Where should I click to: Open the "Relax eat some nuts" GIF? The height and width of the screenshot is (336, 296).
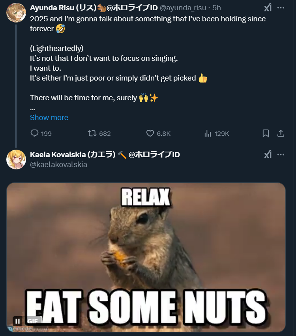146,257
